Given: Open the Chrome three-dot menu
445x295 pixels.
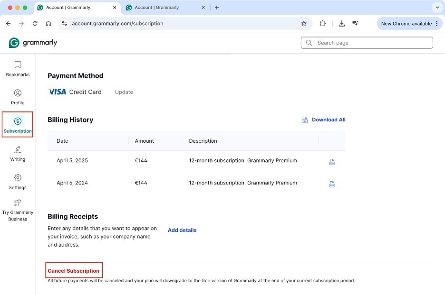Looking at the screenshot, I should point(437,23).
